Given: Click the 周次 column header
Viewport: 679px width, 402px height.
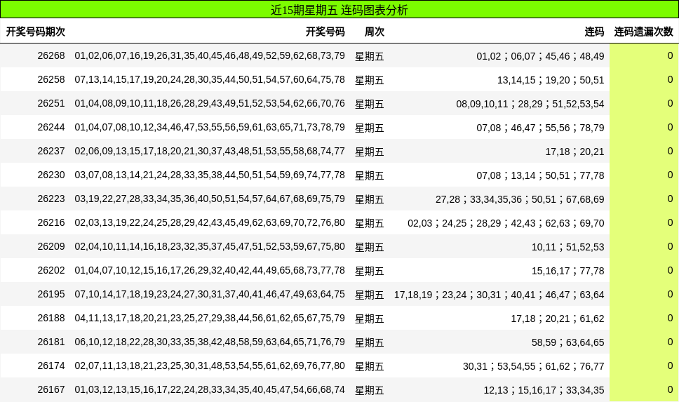Looking at the screenshot, I should tap(375, 32).
